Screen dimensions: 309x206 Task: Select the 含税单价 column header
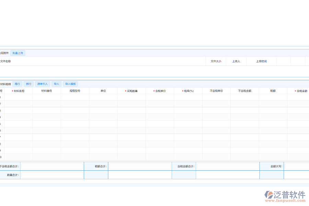pyautogui.click(x=160, y=91)
